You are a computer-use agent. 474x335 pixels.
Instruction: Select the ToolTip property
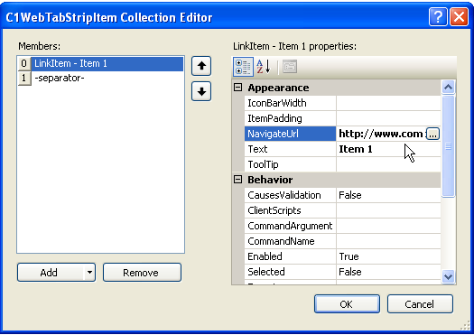point(290,164)
